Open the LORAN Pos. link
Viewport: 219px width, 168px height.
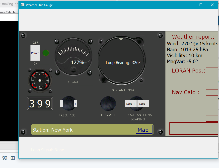click(x=189, y=71)
